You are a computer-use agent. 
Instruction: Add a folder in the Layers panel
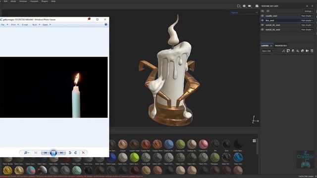(307, 51)
